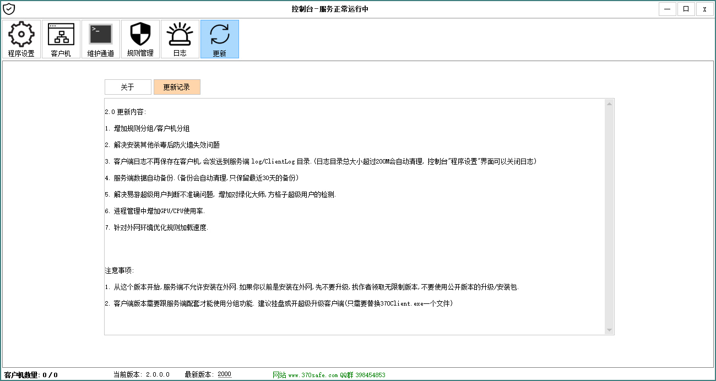Open 程序设置 gear icon
Viewport: 716px width, 381px height.
[x=21, y=39]
